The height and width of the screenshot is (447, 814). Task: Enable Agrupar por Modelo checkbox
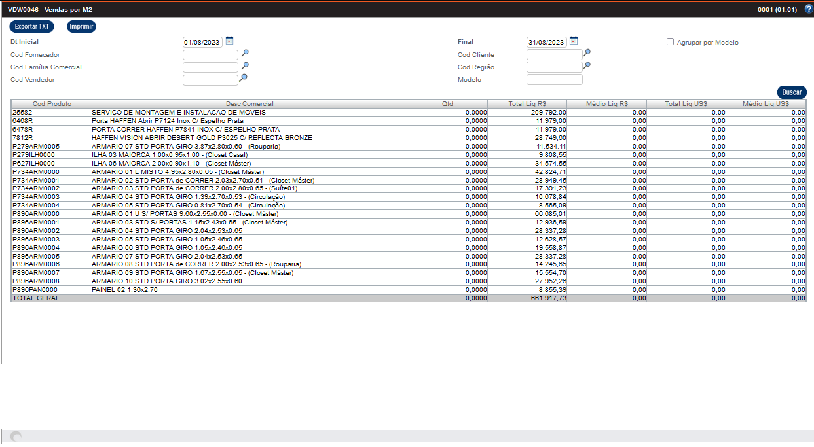coord(670,42)
